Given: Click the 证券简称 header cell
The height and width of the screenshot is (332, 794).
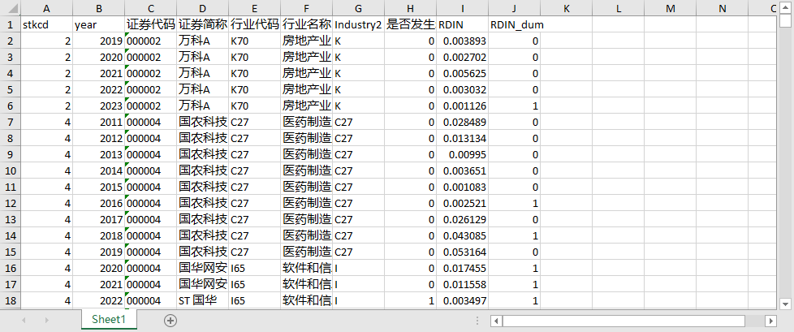Looking at the screenshot, I should pos(203,24).
